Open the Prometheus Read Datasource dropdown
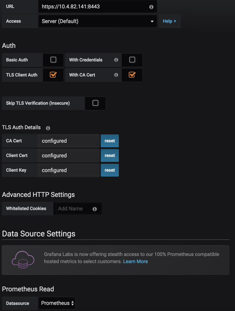Image resolution: width=235 pixels, height=311 pixels. (x=57, y=303)
